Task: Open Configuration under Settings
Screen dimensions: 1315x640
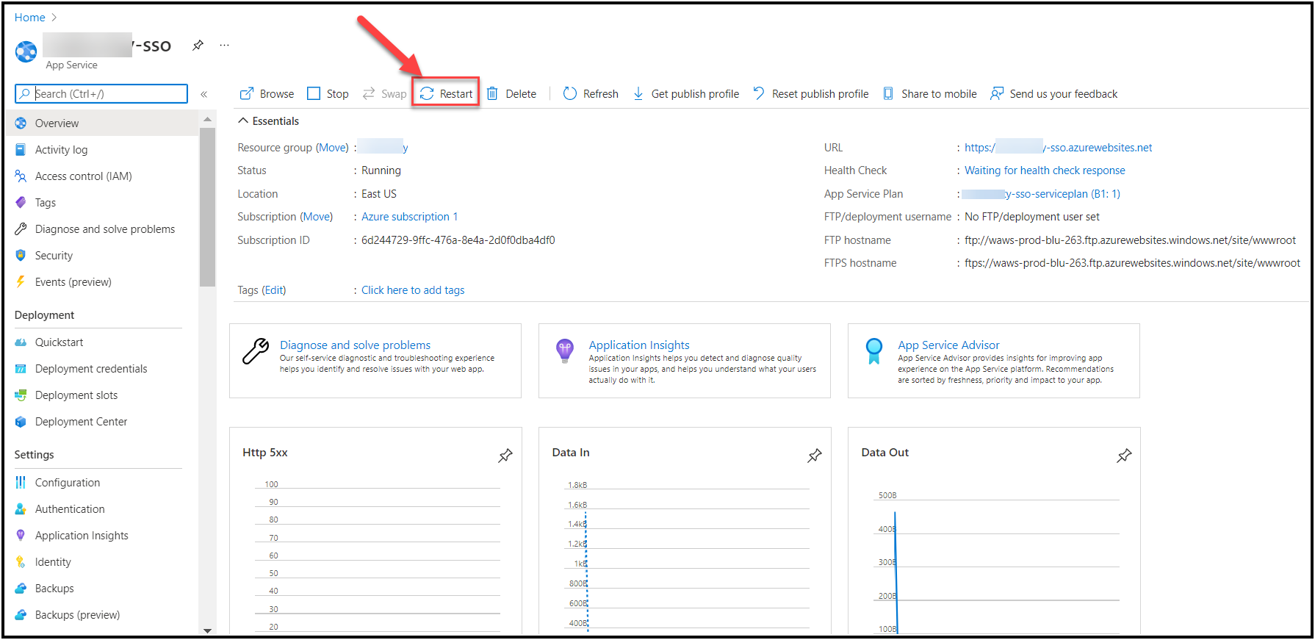Action: 68,483
